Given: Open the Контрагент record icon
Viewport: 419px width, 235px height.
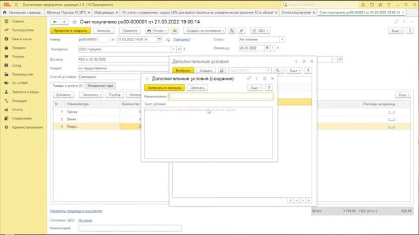Looking at the screenshot, I should point(179,50).
